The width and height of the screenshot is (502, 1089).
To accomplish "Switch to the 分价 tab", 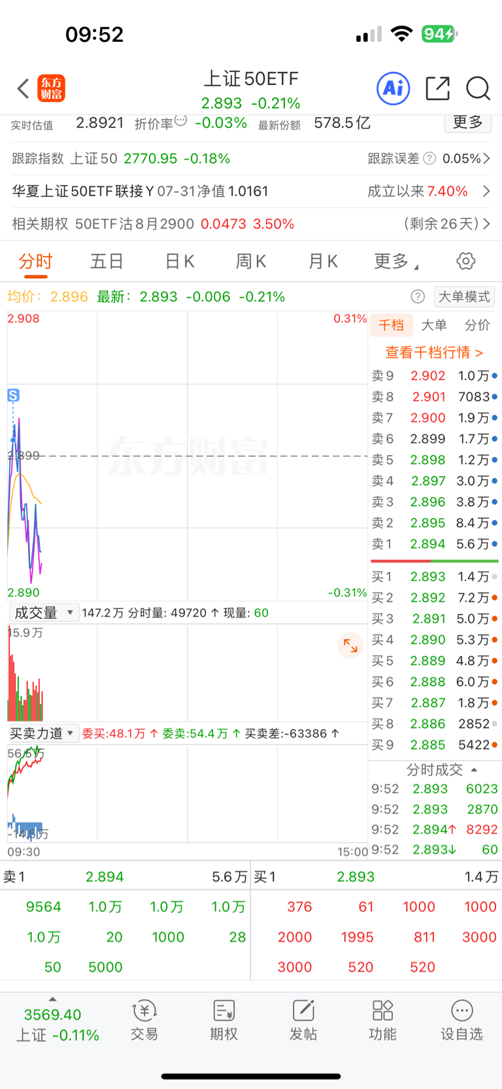I will [477, 325].
